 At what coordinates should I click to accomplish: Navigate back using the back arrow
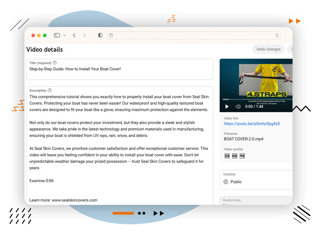pyautogui.click(x=74, y=35)
